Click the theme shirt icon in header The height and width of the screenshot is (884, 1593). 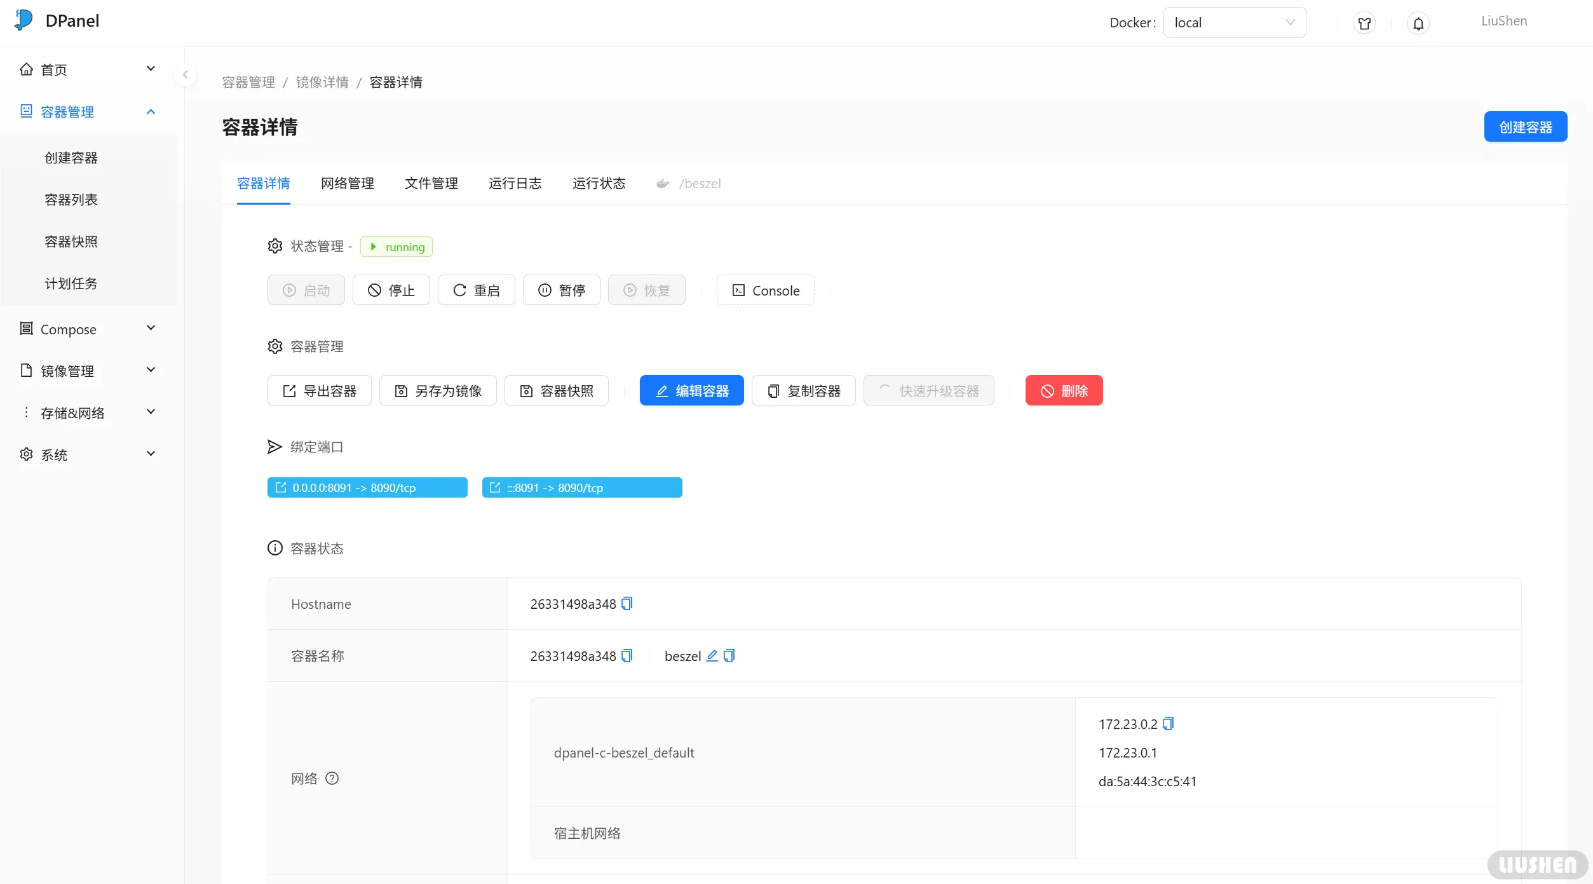[x=1364, y=24]
